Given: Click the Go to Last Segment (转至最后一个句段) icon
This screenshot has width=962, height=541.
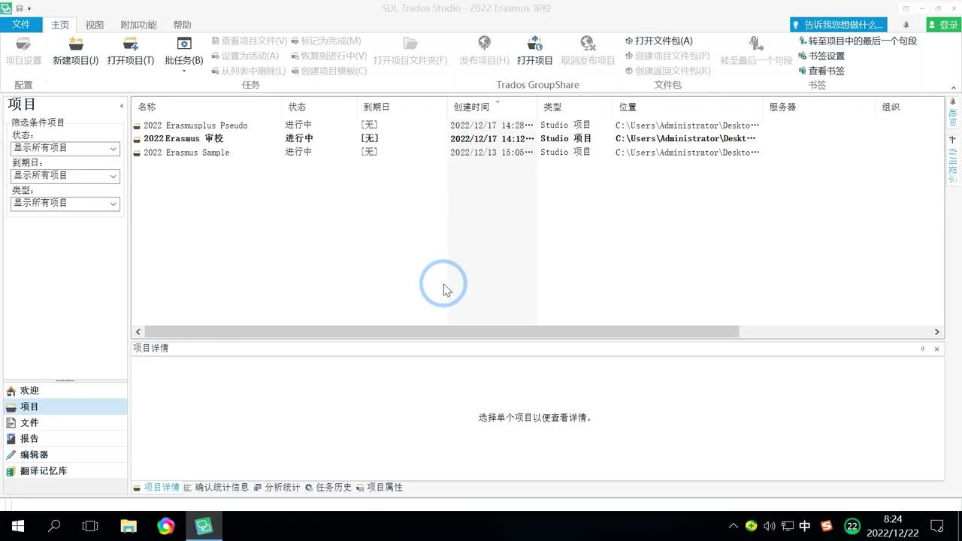Looking at the screenshot, I should tap(756, 44).
